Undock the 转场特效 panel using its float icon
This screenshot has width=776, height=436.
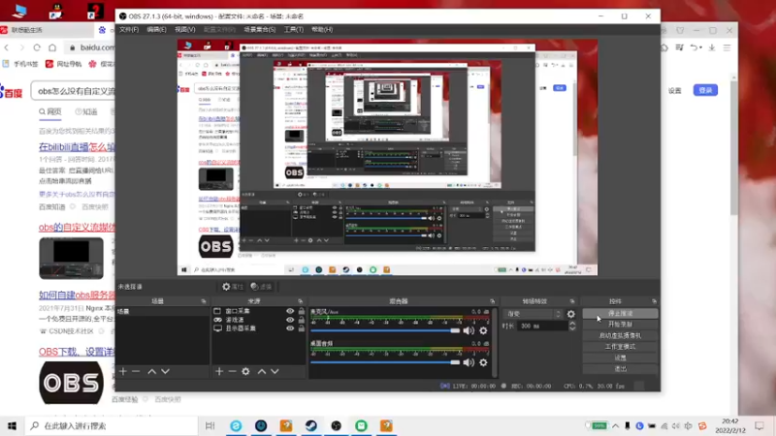tap(572, 301)
